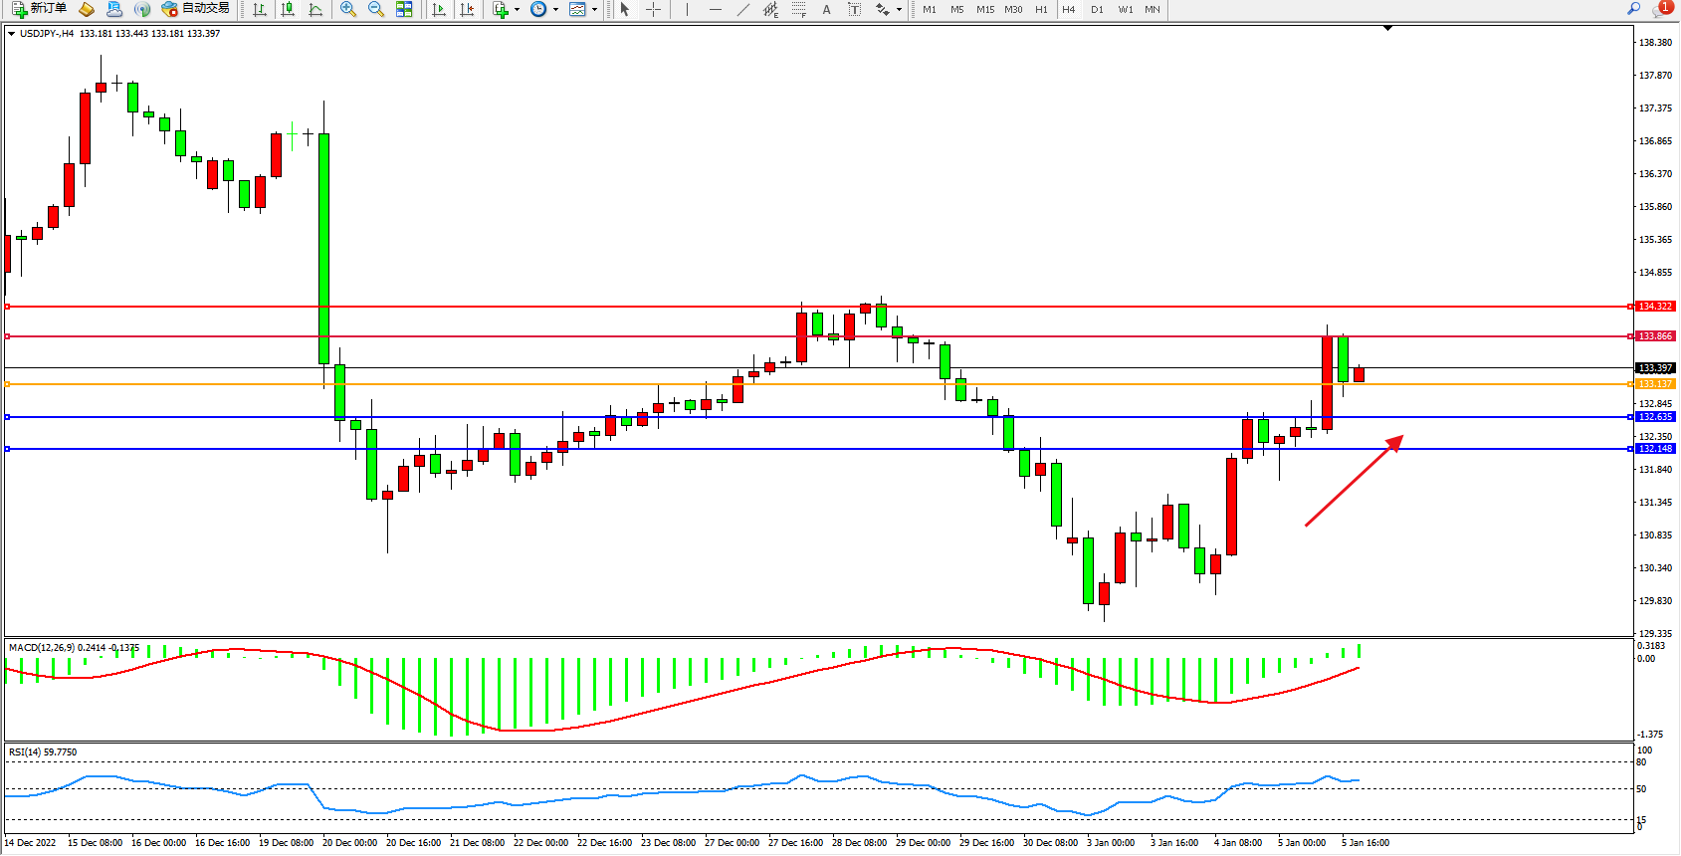
Task: Open the search magnifier
Action: pos(1633,9)
